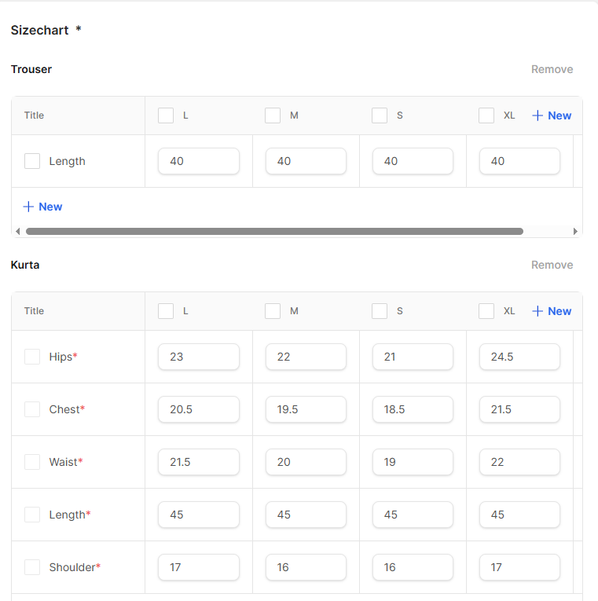The image size is (598, 601).
Task: Click the right scroll arrow of Trouser table
Action: [x=575, y=232]
